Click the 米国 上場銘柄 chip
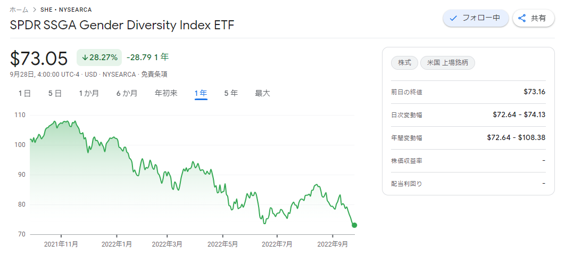This screenshot has width=565, height=254. [447, 63]
